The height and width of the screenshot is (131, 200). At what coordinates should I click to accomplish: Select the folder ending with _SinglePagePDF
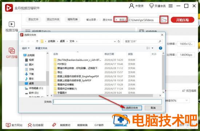76,76
